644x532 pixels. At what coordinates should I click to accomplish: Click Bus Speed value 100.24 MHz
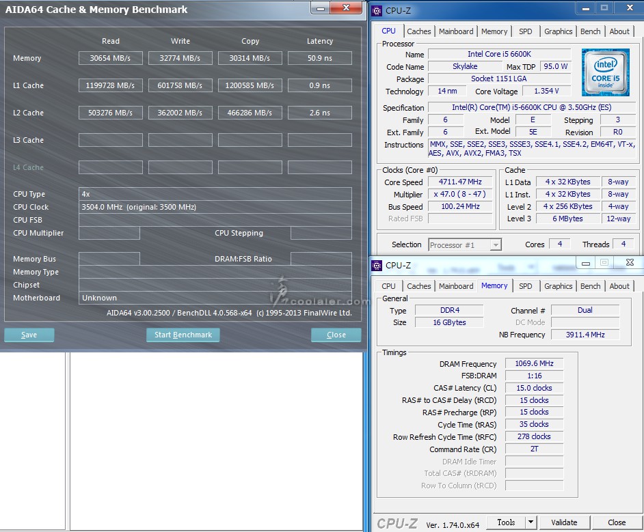[460, 206]
